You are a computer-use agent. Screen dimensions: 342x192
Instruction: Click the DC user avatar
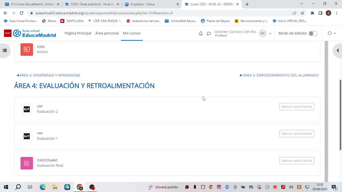tap(263, 33)
